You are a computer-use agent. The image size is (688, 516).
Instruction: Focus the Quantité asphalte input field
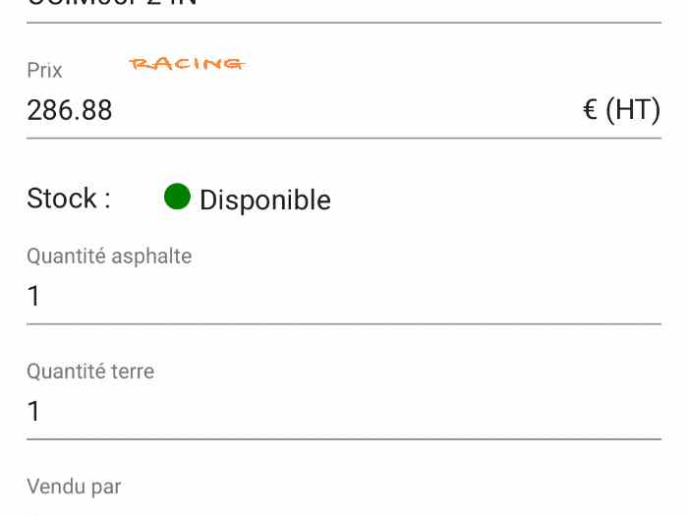(x=344, y=296)
